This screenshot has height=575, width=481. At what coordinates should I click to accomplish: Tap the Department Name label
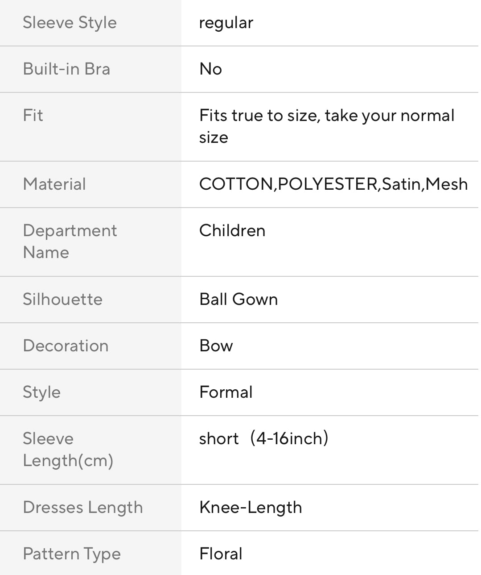click(70, 242)
